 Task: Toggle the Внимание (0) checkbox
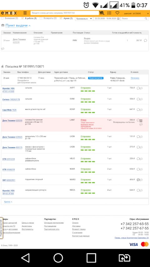(x=2, y=18)
